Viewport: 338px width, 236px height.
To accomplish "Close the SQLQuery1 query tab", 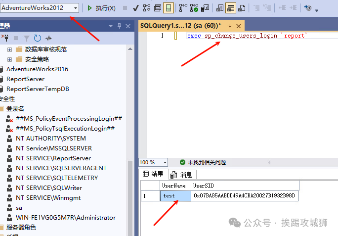I will [x=239, y=26].
